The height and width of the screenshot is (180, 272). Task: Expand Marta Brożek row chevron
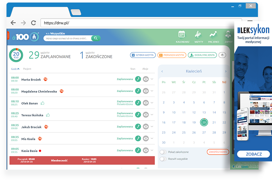coord(152,79)
